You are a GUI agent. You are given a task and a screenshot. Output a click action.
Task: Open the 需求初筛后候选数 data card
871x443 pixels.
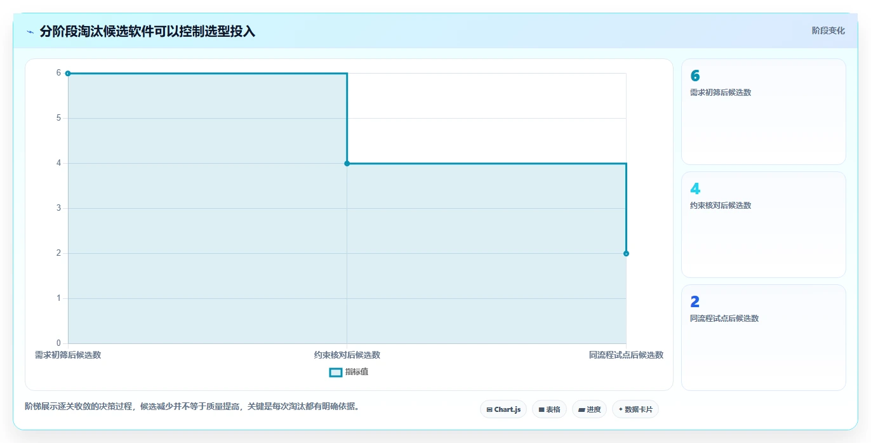(764, 112)
